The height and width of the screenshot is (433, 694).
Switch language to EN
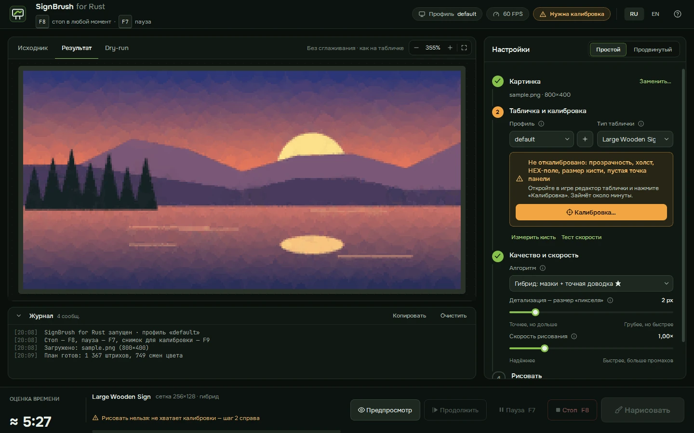[x=655, y=14]
